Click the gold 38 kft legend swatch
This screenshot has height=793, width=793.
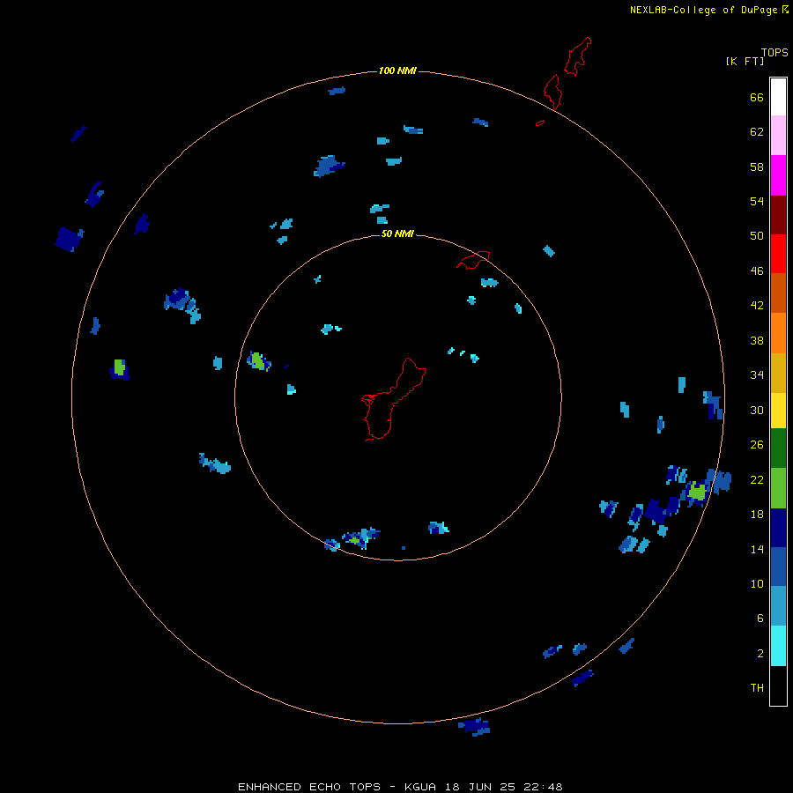click(x=778, y=373)
